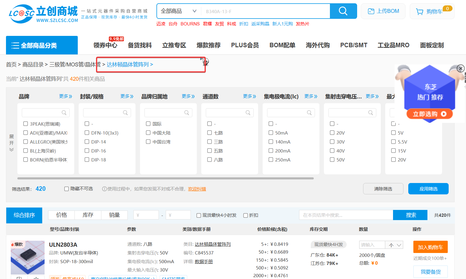
Task: Click search icon in 通道数 filter box
Action: (248, 113)
